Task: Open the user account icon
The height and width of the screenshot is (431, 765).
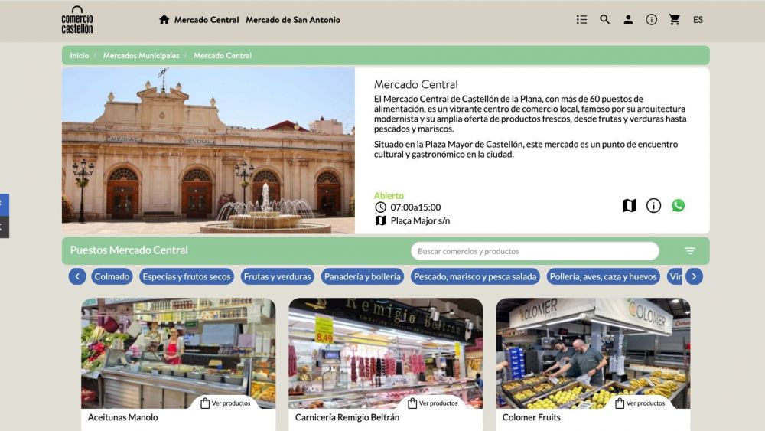Action: (628, 20)
